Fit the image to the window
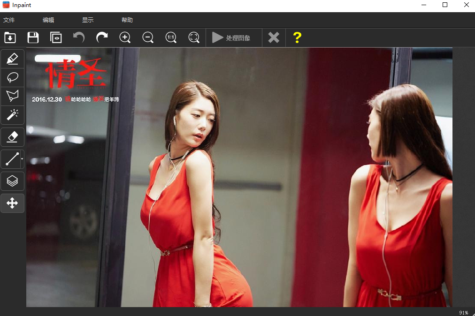This screenshot has height=316, width=475. [194, 38]
